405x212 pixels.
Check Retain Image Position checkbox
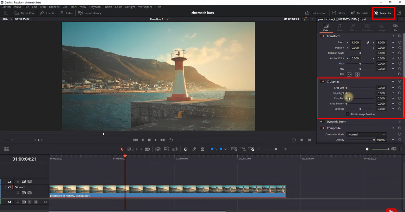tap(348, 114)
